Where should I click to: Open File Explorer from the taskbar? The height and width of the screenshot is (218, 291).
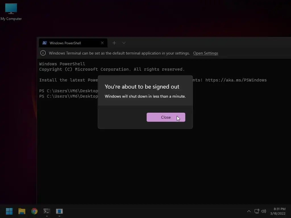22,211
